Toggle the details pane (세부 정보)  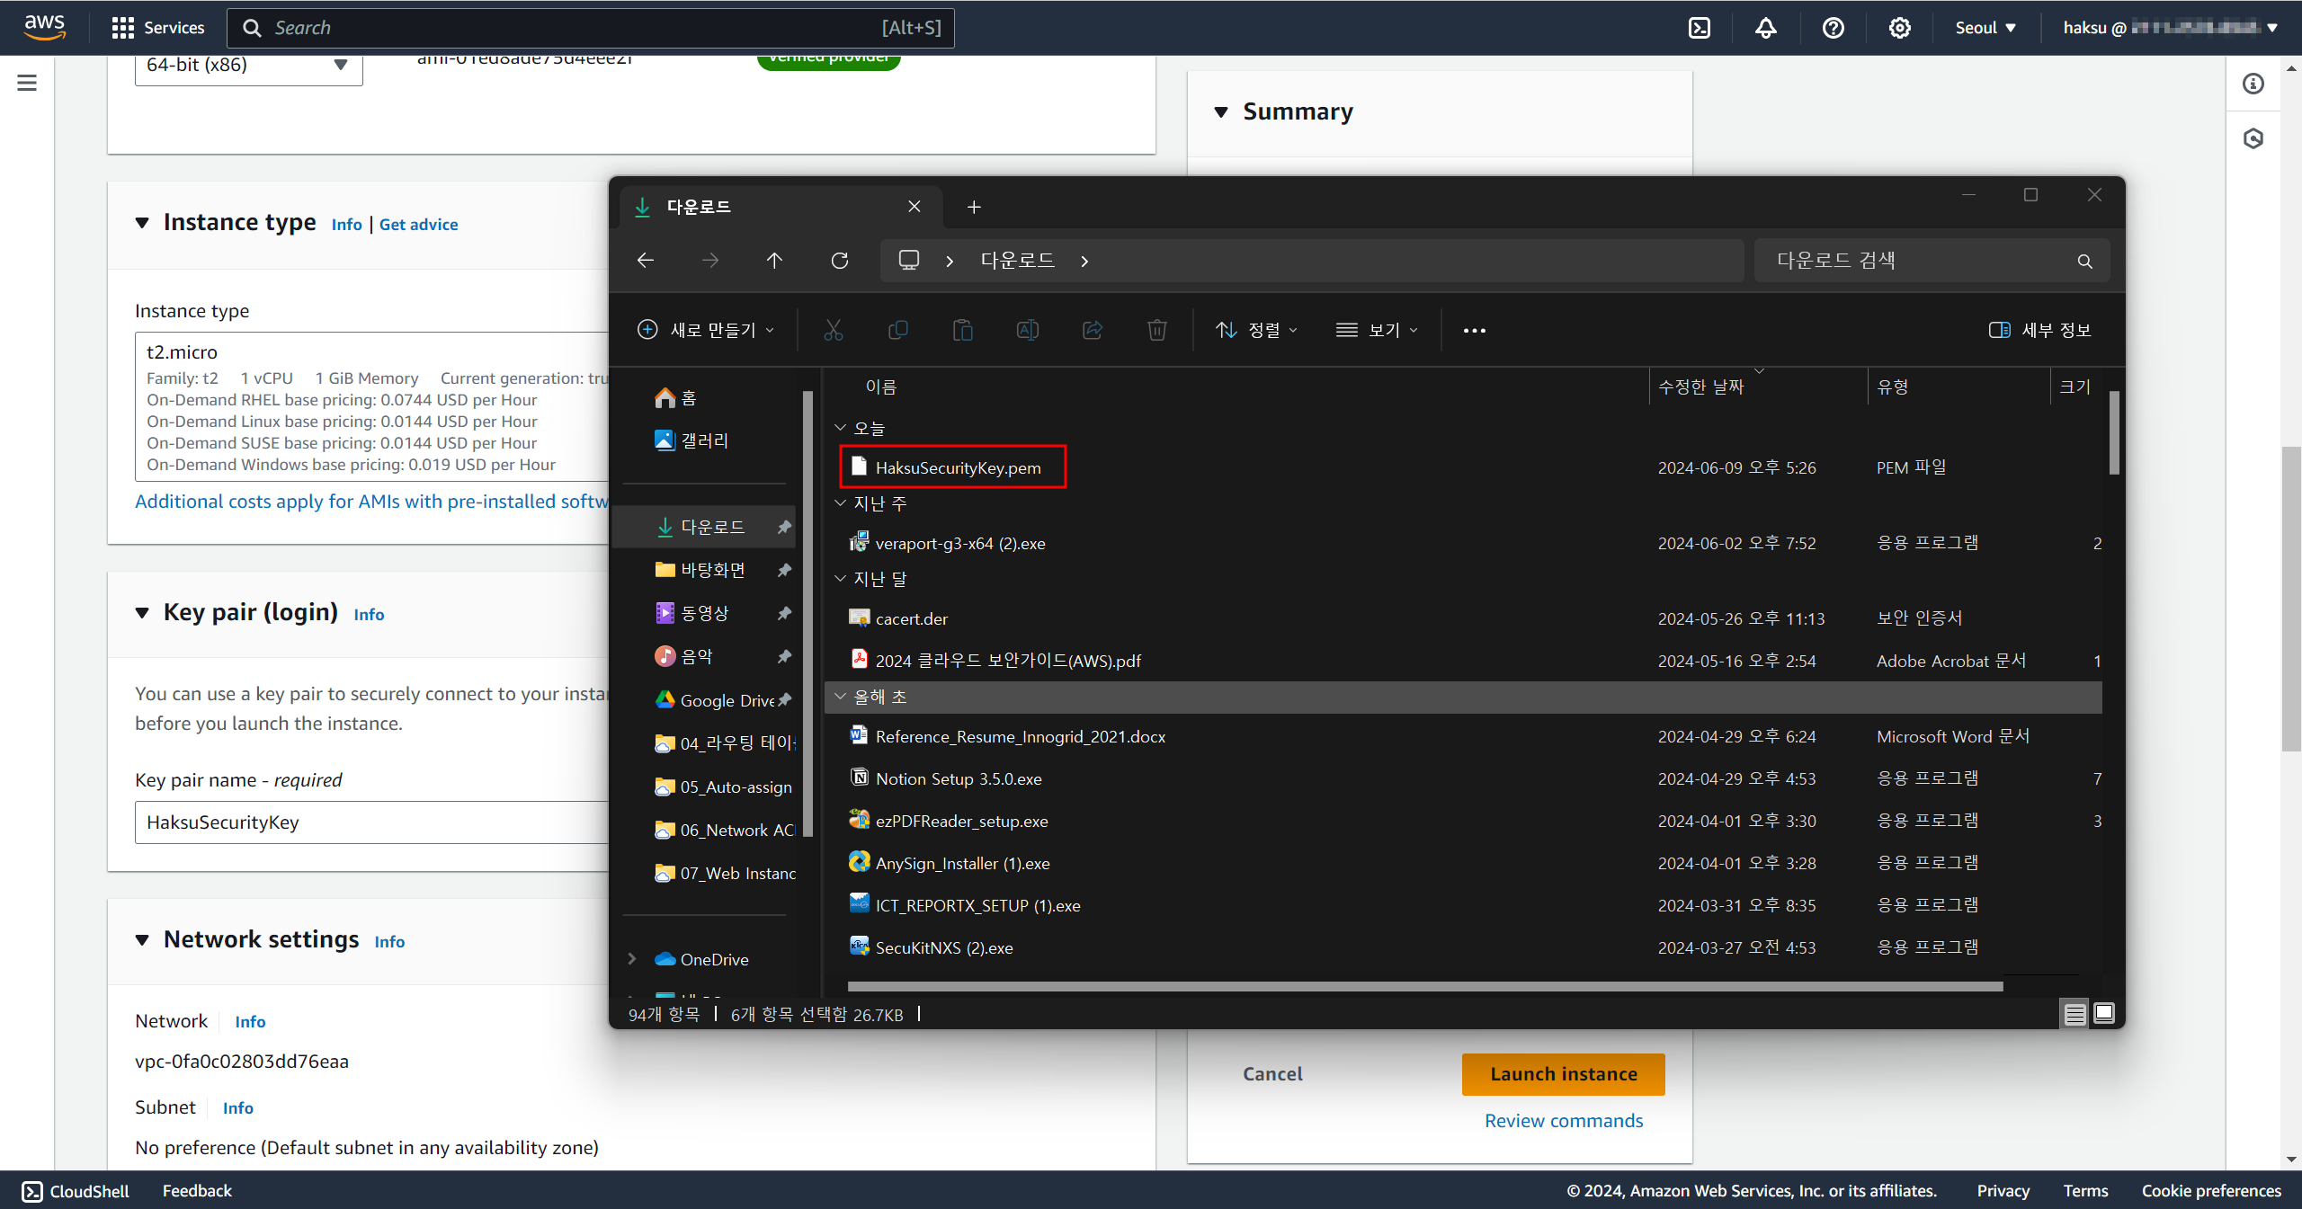2039,330
